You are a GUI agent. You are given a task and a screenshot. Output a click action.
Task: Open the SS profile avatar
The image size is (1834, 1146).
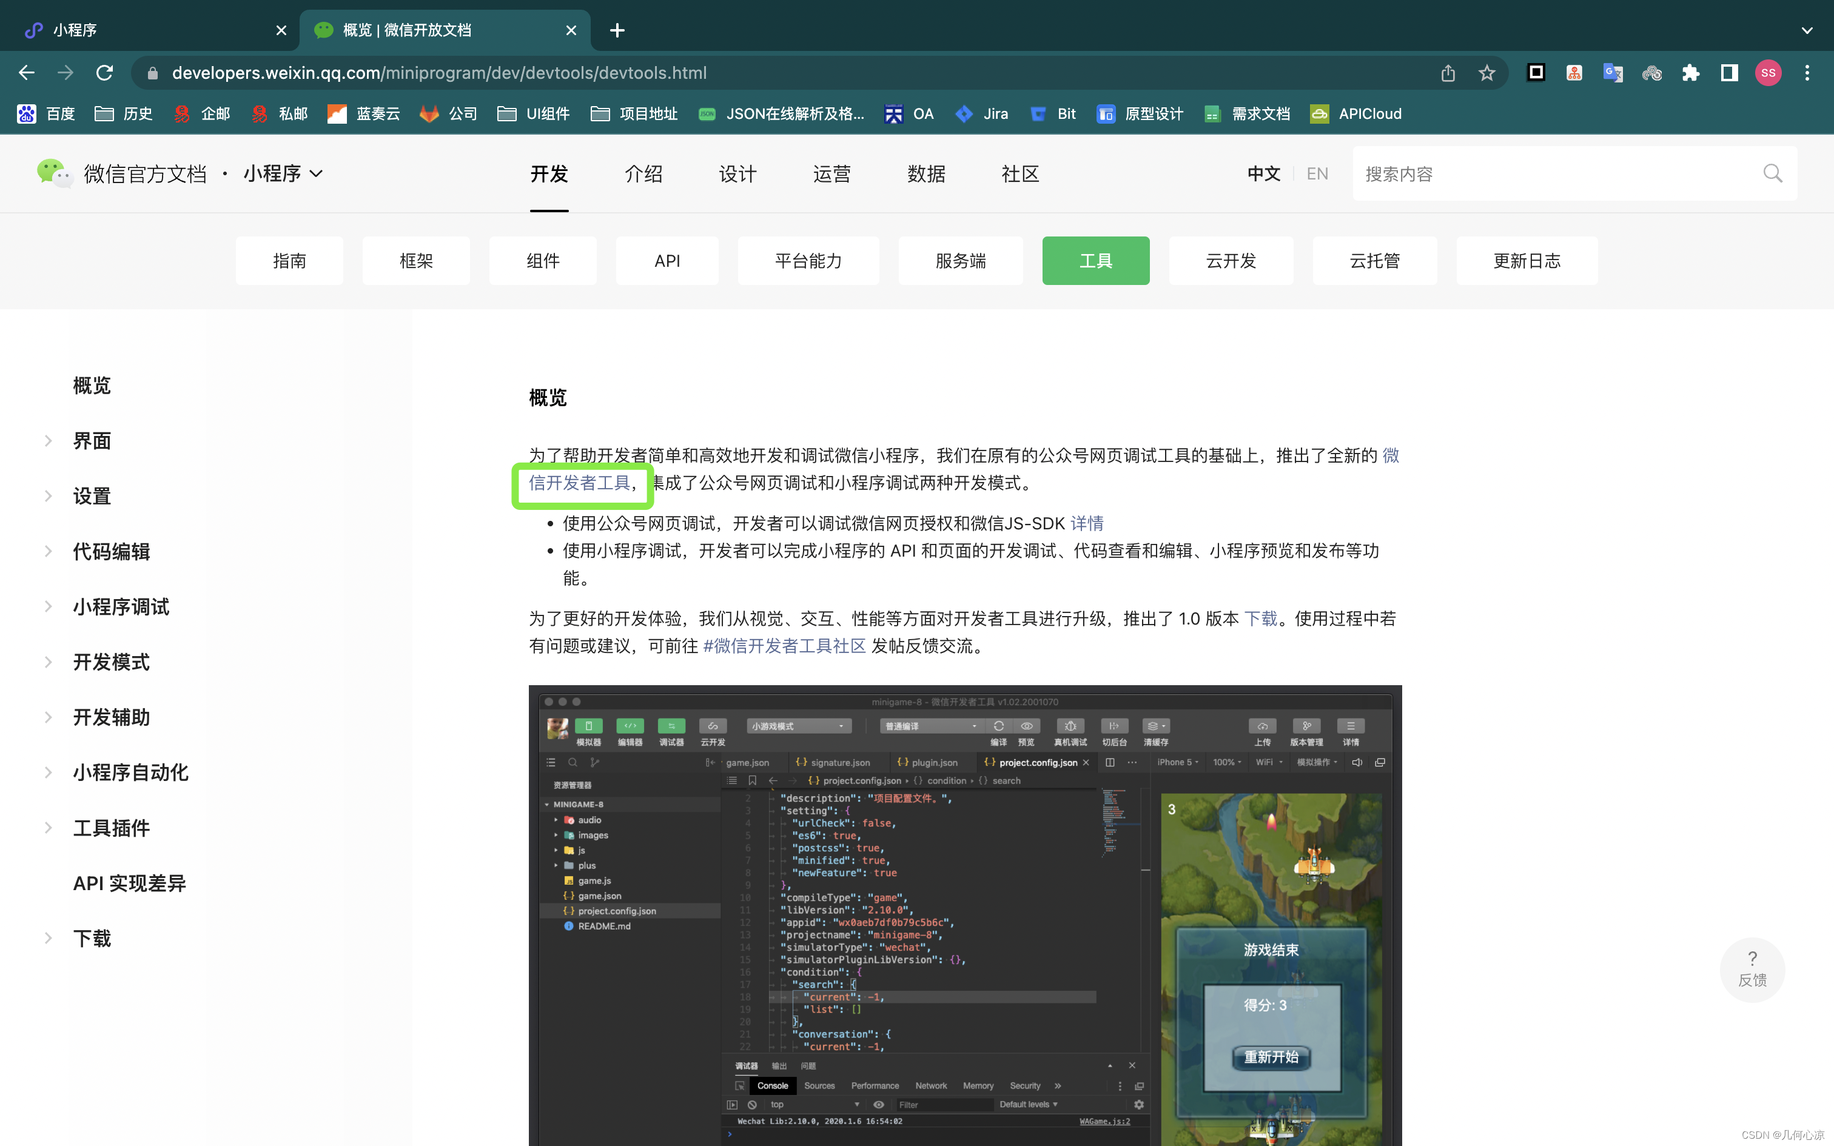pyautogui.click(x=1768, y=73)
